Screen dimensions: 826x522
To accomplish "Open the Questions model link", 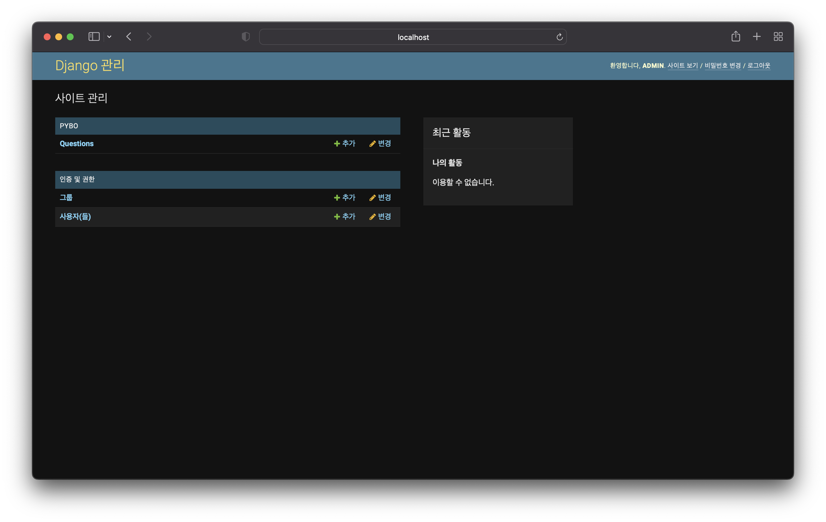I will [77, 144].
